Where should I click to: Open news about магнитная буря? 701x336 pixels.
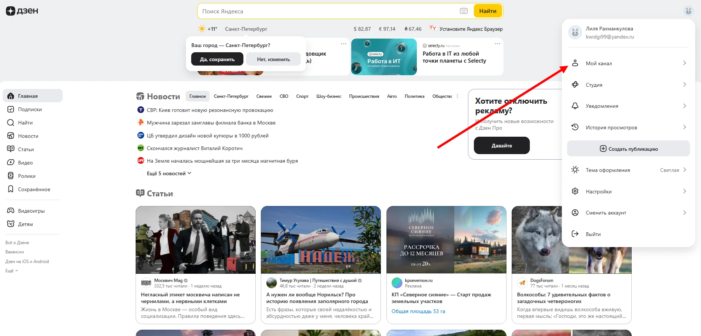[x=222, y=161]
